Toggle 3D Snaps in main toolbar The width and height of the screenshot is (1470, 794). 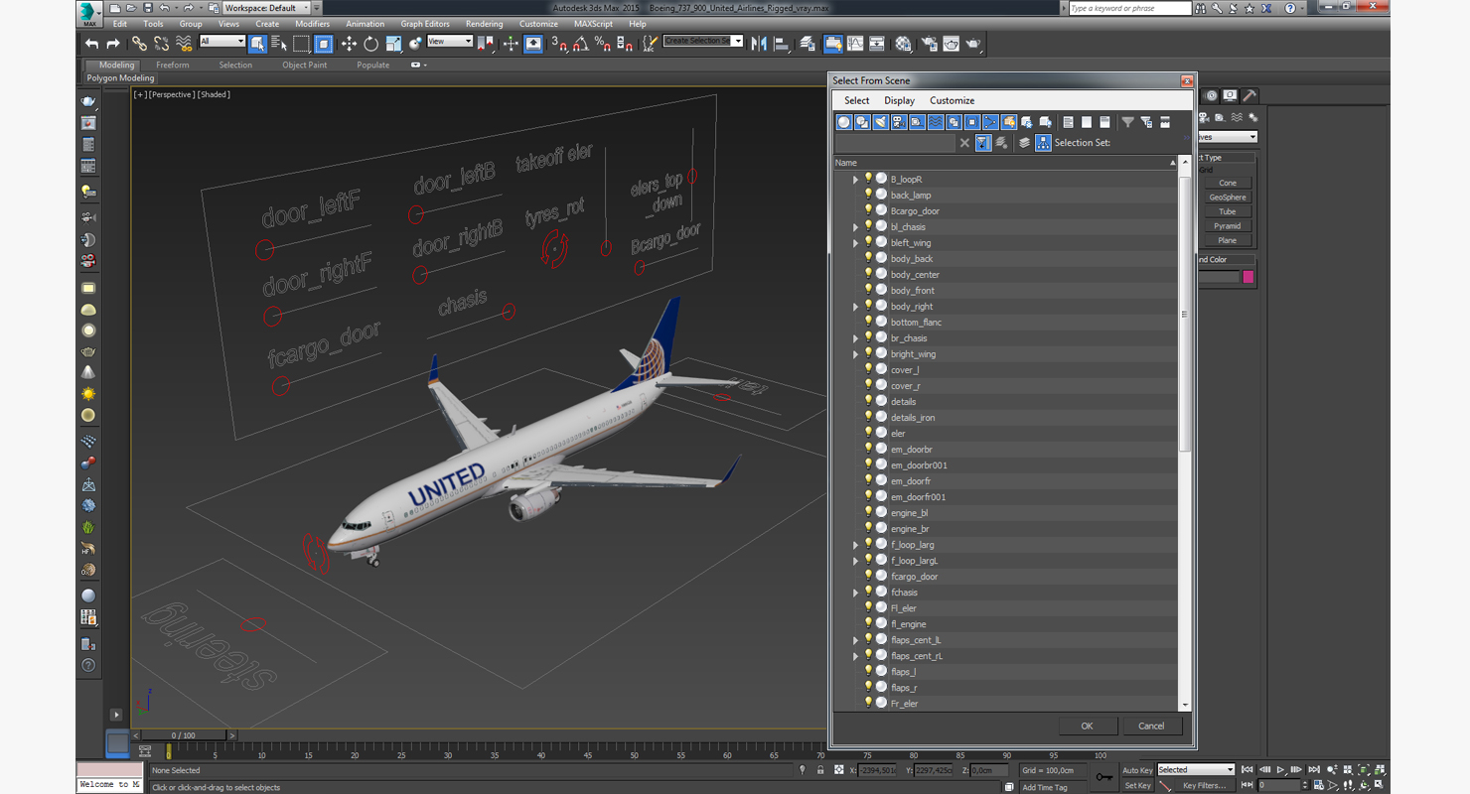560,44
